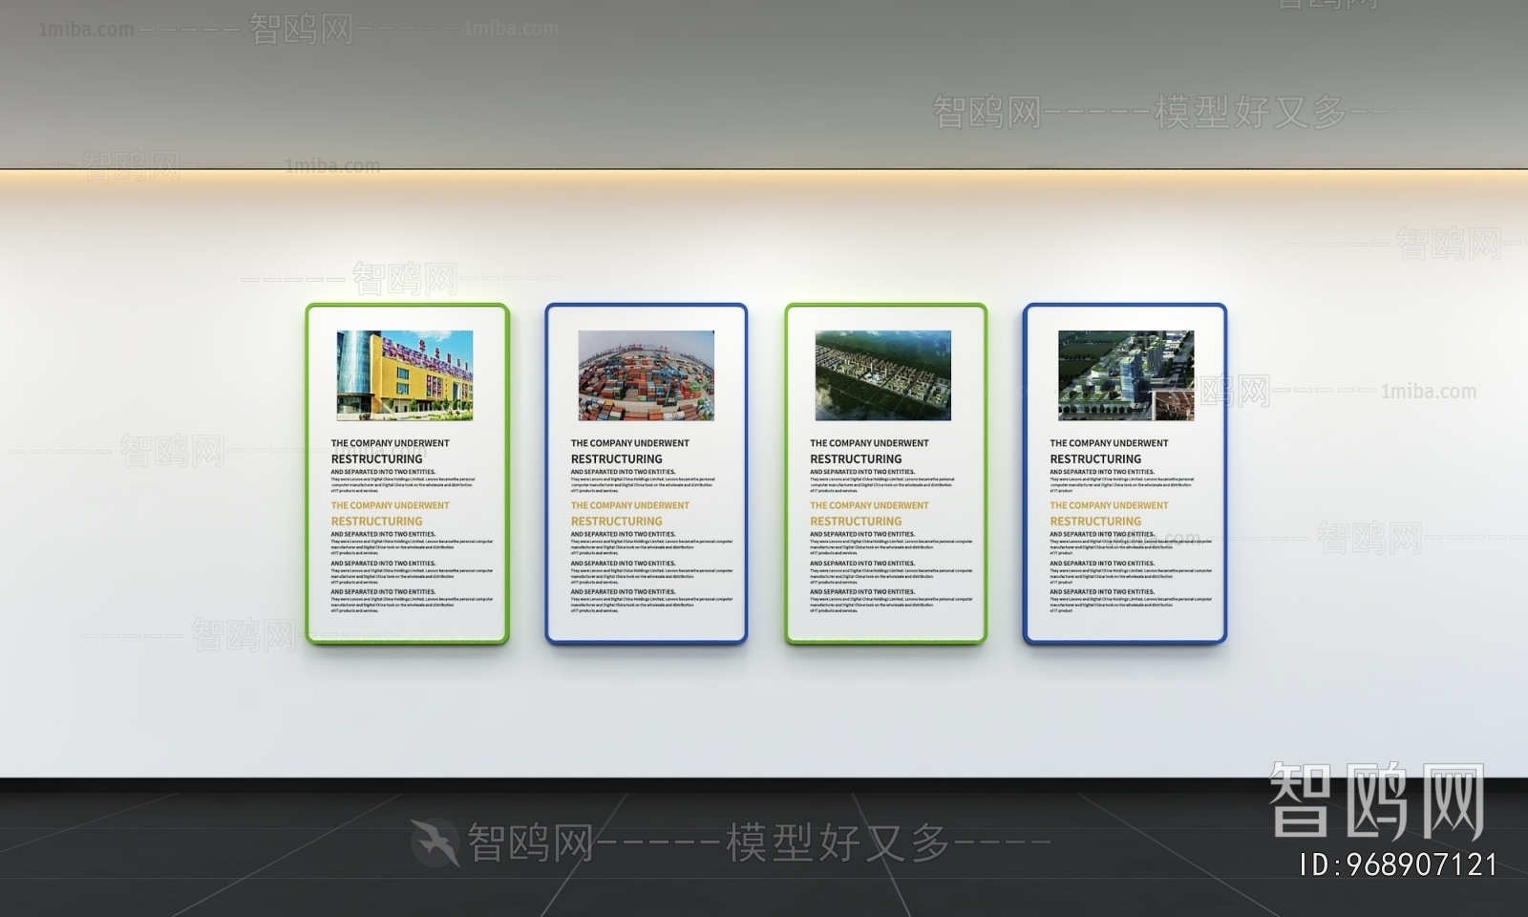Select the yellow building photo on first panel

[405, 375]
